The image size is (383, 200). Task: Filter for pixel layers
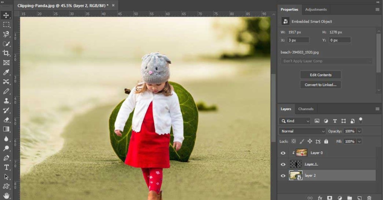click(317, 121)
